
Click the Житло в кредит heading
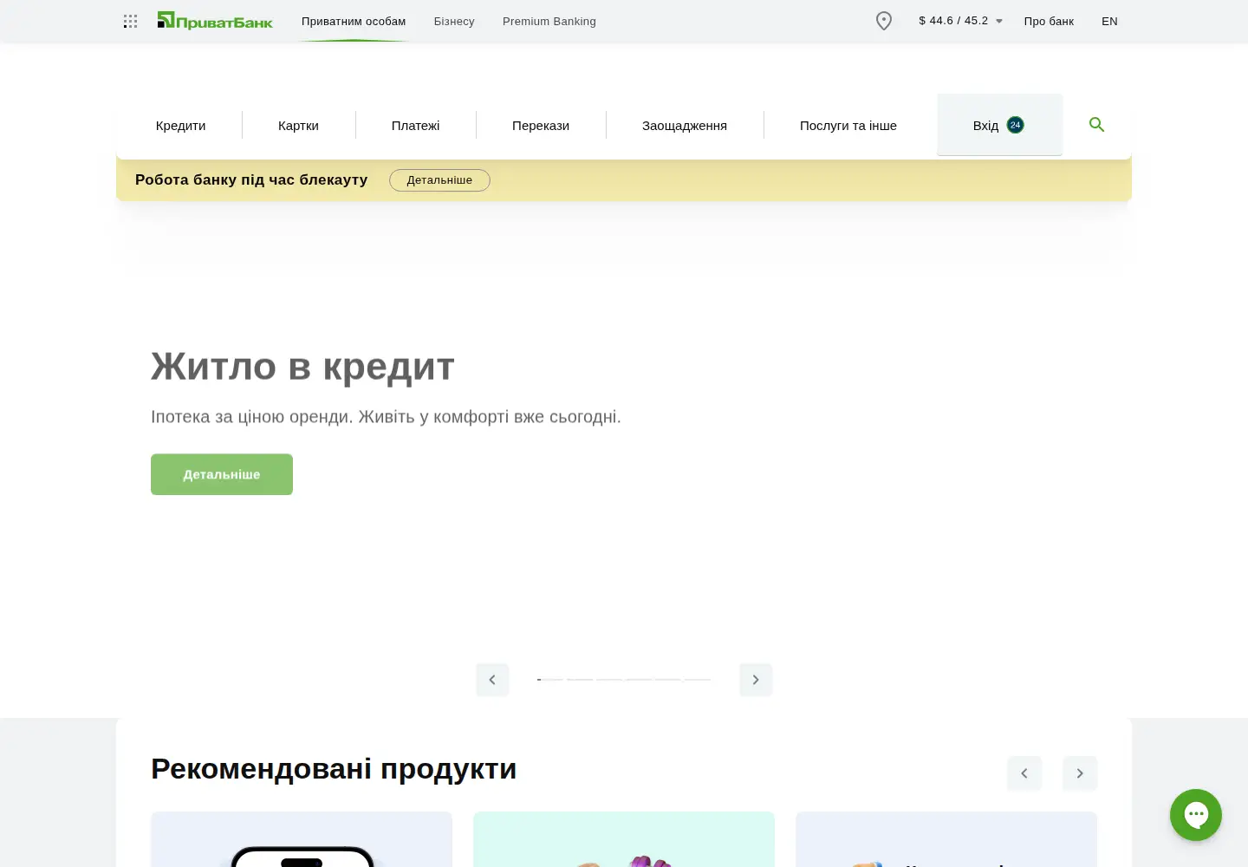[x=302, y=367]
